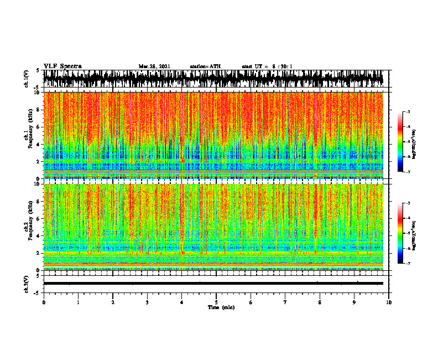Click the "-3" label on ch.2 colorbar

point(408,203)
